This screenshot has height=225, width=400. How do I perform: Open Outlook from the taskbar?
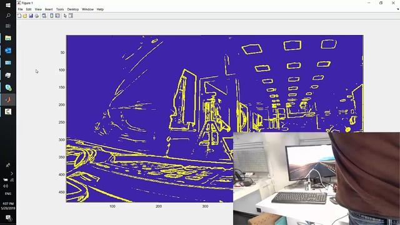[x=8, y=51]
